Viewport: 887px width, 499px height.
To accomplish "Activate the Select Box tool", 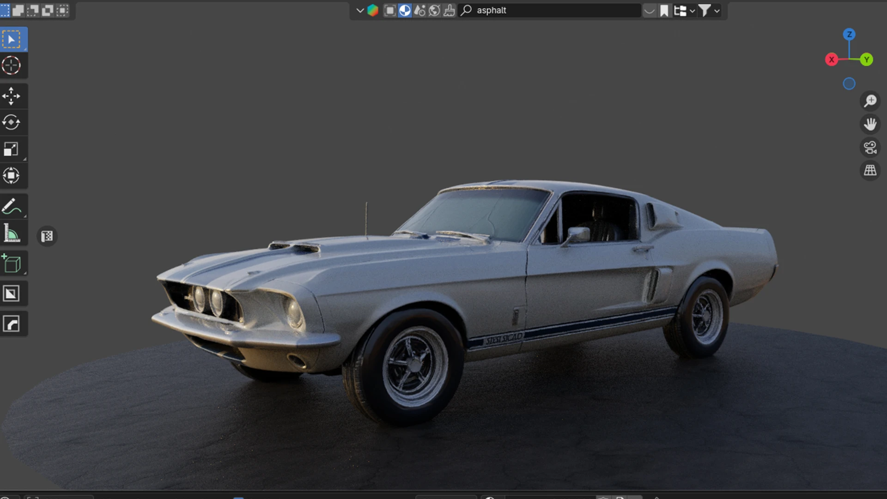I will point(12,39).
